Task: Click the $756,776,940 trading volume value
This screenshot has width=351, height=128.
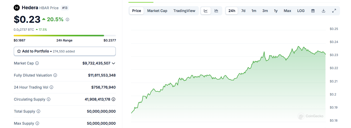Action: 104,87
